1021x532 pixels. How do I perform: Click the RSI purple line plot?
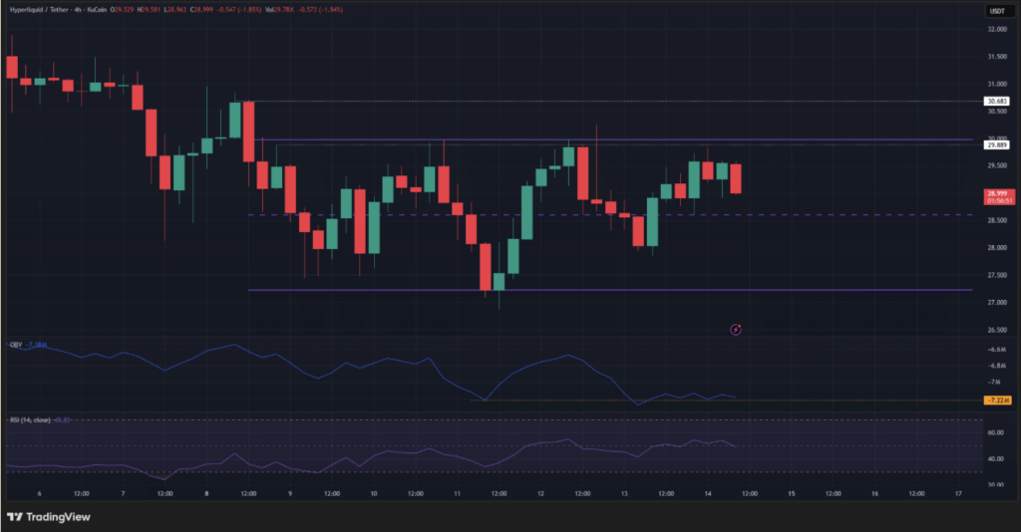399,455
